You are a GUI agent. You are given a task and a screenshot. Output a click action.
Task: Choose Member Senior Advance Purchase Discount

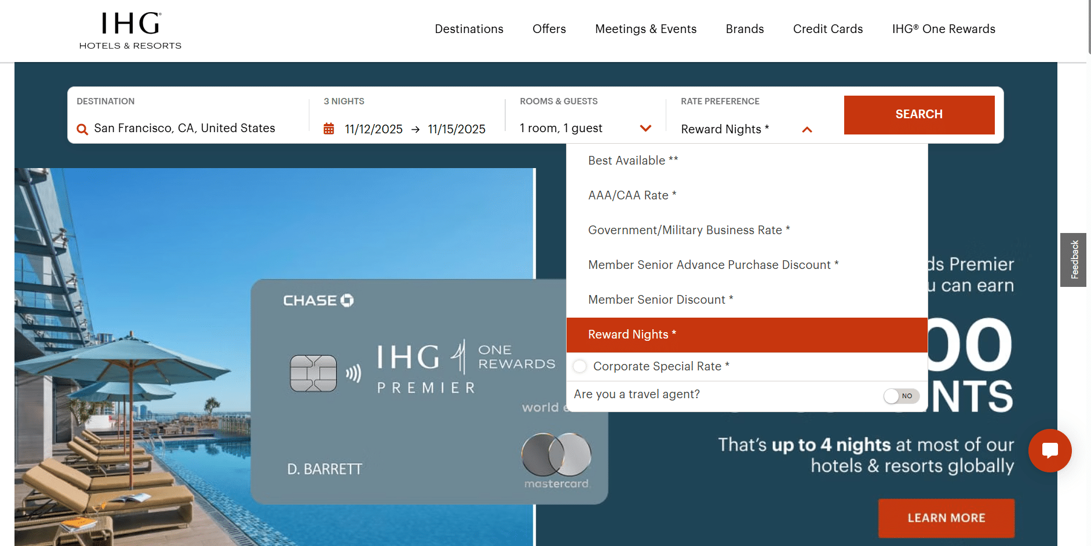747,265
